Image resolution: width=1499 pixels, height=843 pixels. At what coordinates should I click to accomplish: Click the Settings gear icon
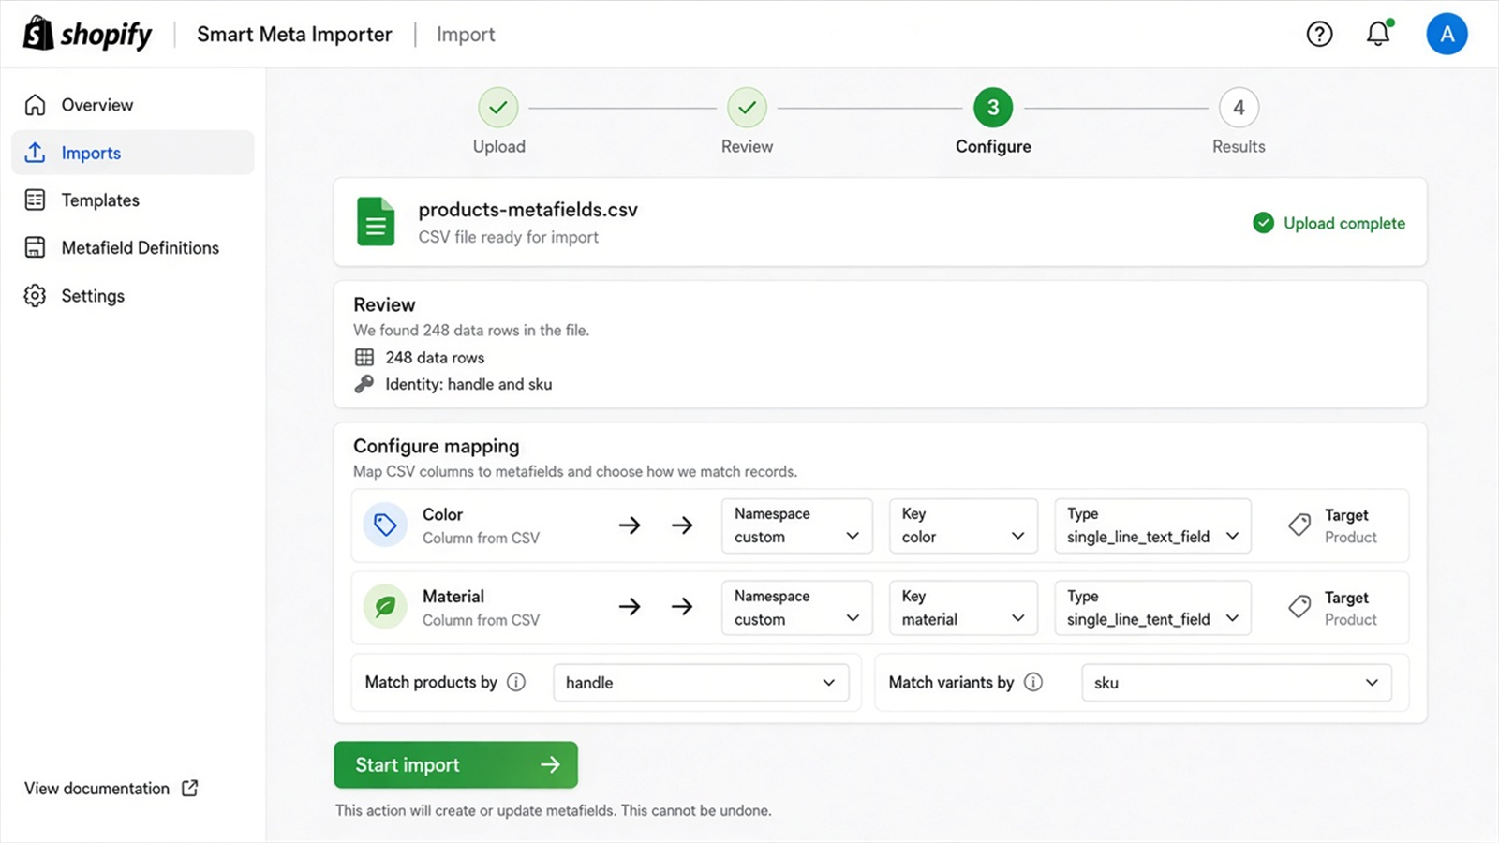click(35, 296)
